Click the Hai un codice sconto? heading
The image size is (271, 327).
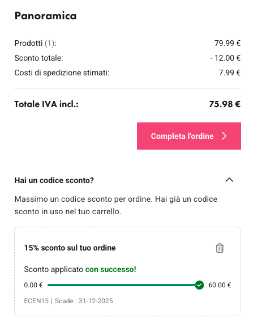pyautogui.click(x=54, y=180)
